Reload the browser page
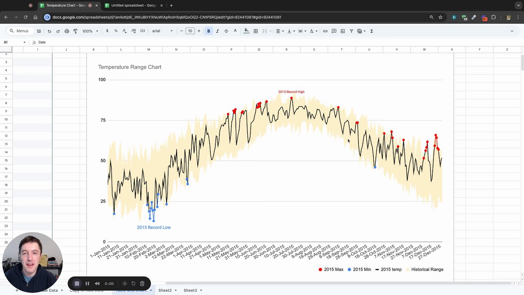 point(25,17)
